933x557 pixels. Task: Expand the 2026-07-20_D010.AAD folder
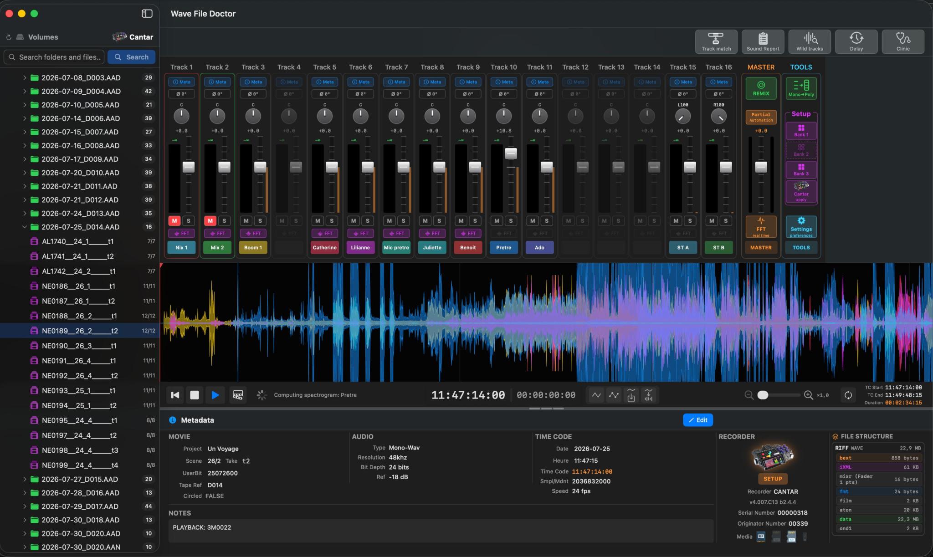[x=25, y=173]
